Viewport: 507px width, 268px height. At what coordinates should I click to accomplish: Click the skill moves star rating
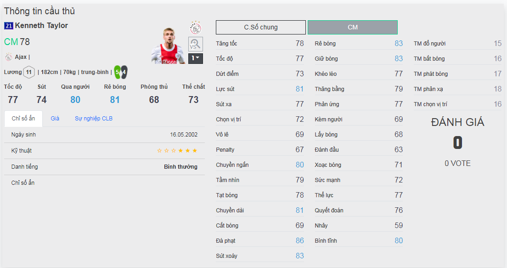177,151
